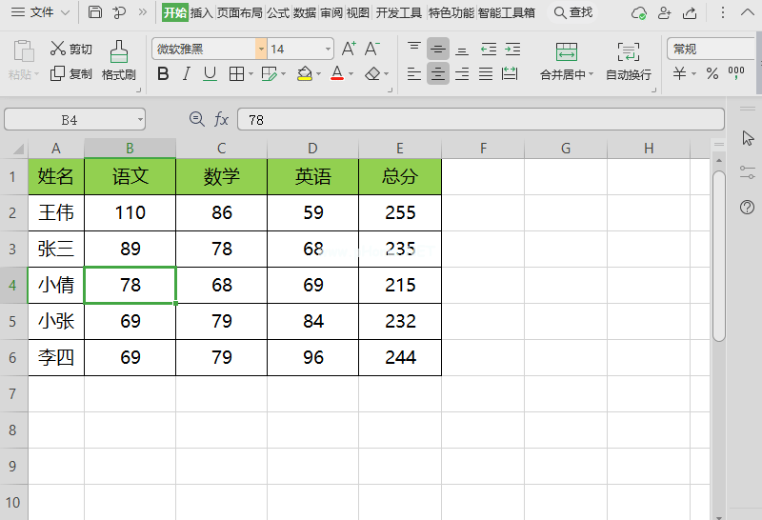Click the selection arrow icon in sidebar
The width and height of the screenshot is (762, 520).
pyautogui.click(x=748, y=138)
